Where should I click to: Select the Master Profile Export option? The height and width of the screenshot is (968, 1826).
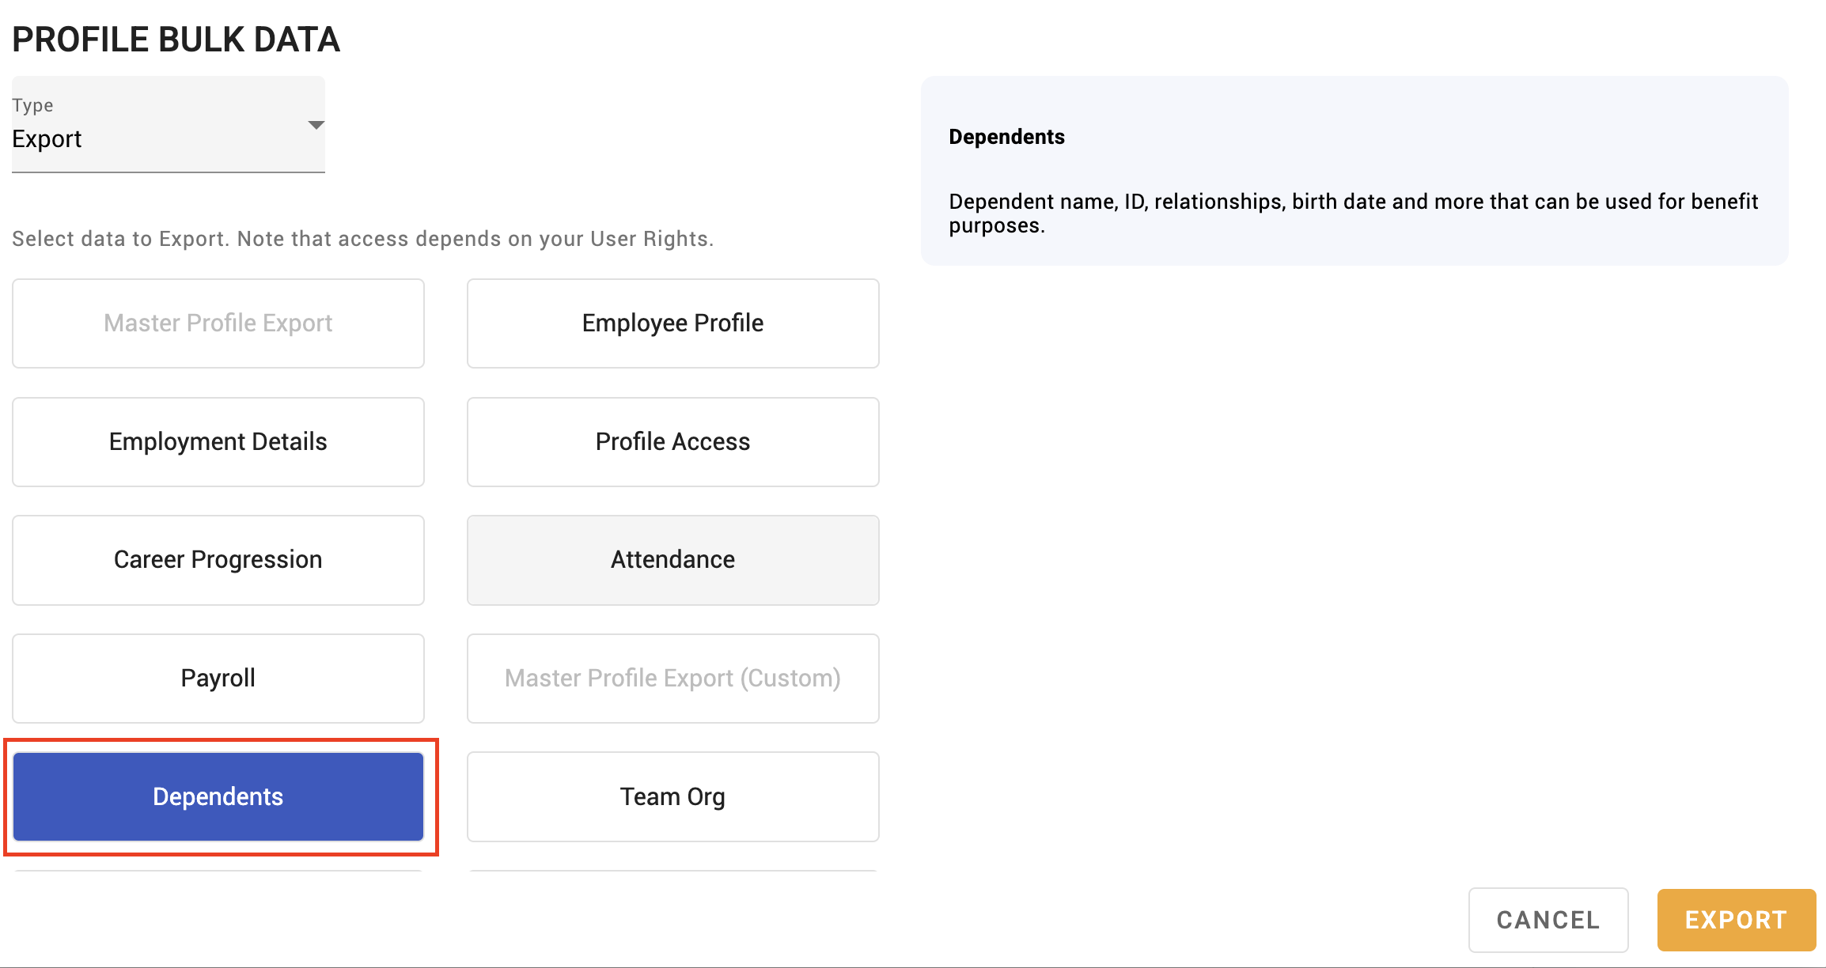click(x=218, y=323)
